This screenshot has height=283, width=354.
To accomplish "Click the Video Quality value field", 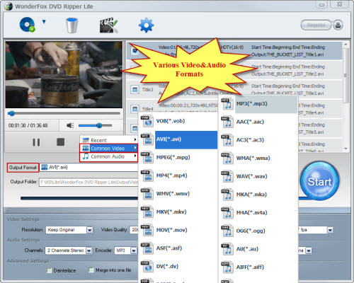I will pyautogui.click(x=134, y=230).
